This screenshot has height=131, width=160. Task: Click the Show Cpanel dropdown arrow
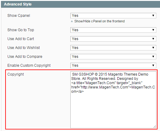tap(153, 16)
